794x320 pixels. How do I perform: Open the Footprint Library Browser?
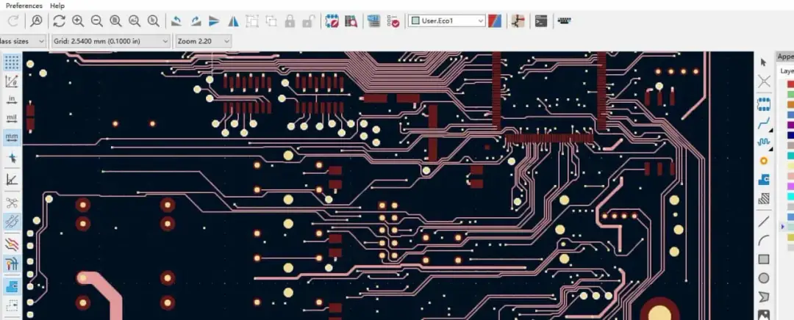click(x=351, y=21)
